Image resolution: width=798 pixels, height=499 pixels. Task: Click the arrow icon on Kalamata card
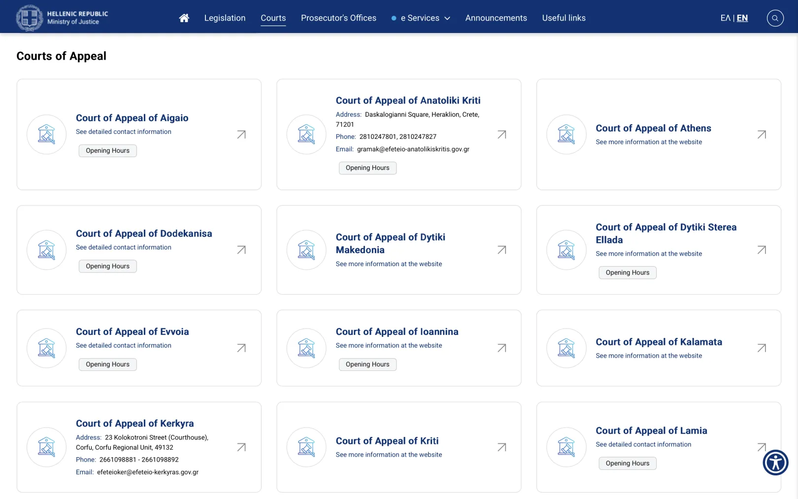tap(762, 348)
